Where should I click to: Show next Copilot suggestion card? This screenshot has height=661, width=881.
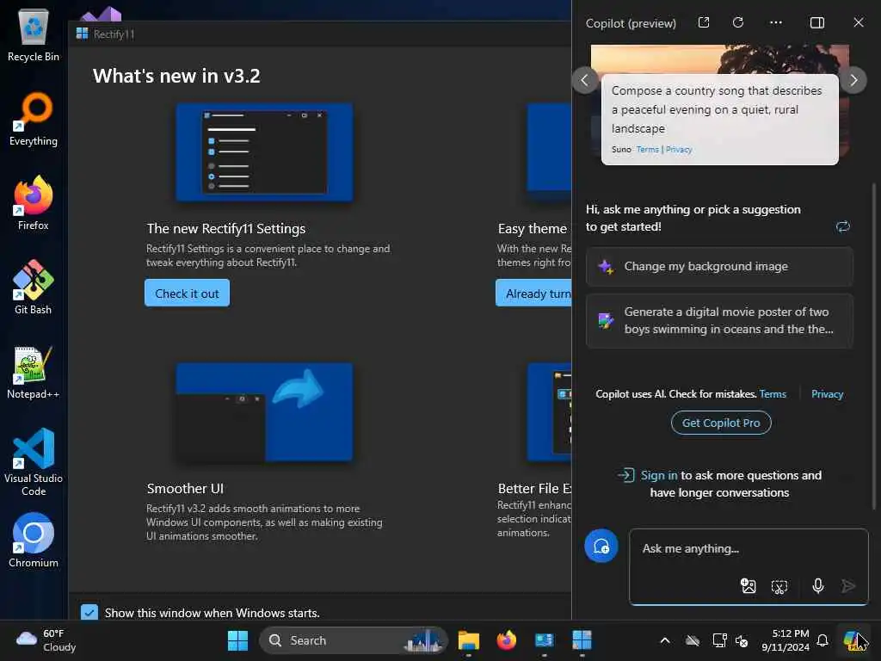click(853, 80)
